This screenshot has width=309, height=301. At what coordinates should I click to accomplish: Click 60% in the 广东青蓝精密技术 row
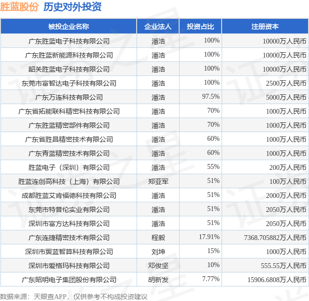click(x=213, y=152)
